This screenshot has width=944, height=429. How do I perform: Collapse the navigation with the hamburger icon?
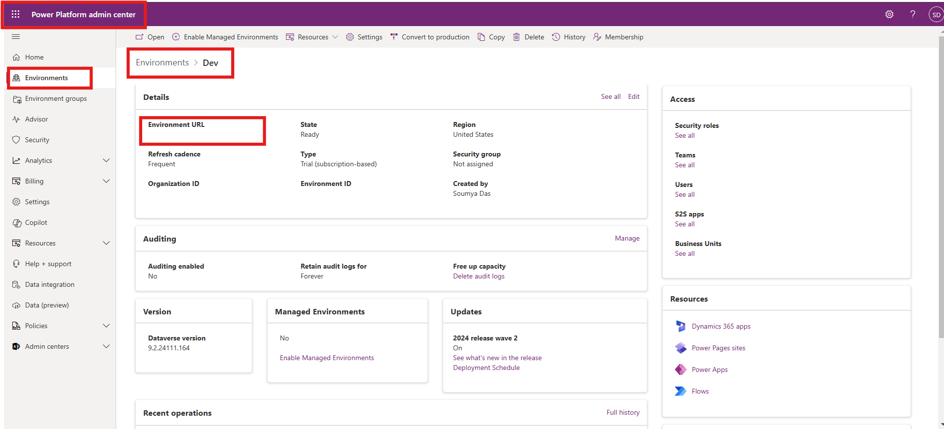16,37
